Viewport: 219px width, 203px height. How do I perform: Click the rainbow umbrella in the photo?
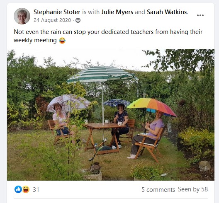152,107
